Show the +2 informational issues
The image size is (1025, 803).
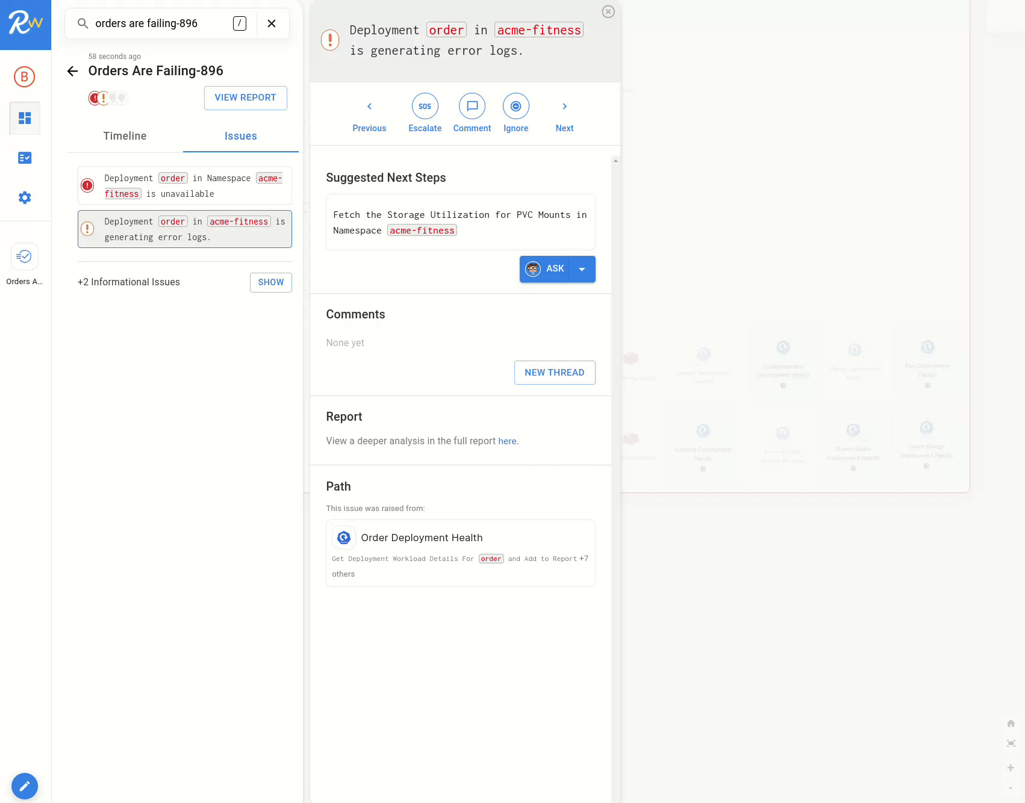270,282
